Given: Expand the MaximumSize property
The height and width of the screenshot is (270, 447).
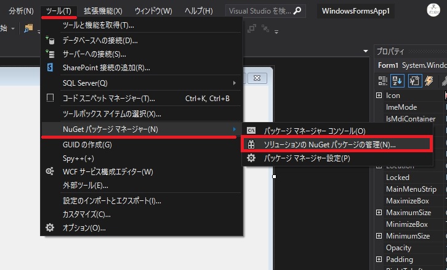Looking at the screenshot, I should [x=379, y=212].
